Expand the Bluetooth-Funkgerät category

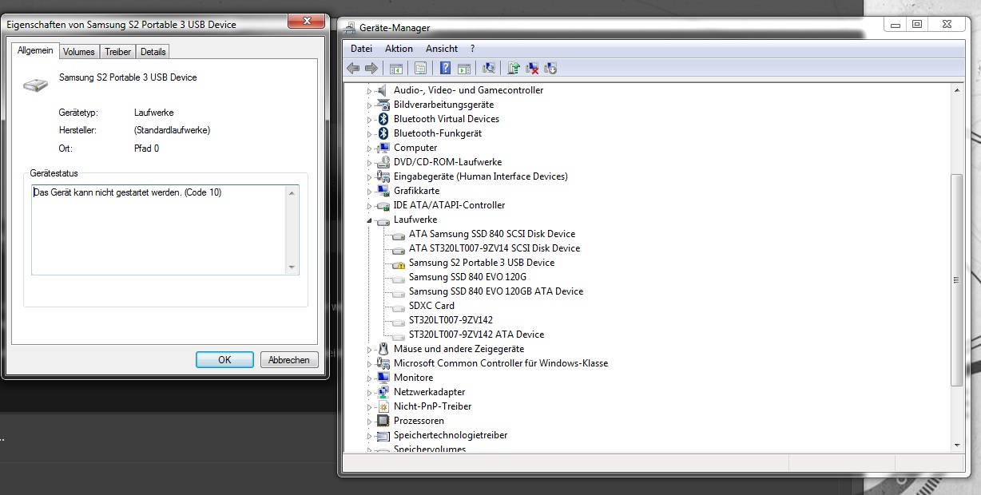pyautogui.click(x=369, y=134)
